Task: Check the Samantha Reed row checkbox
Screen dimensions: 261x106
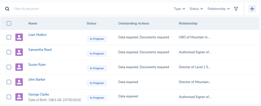Action: click(x=9, y=52)
